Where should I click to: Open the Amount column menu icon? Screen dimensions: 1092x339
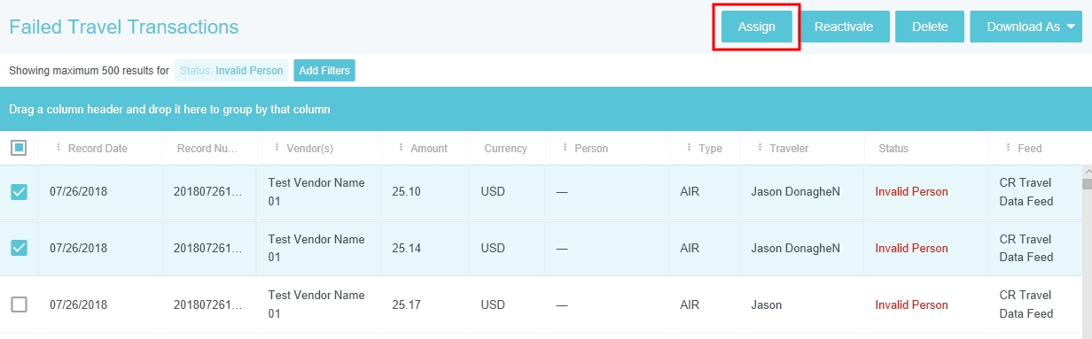point(401,148)
